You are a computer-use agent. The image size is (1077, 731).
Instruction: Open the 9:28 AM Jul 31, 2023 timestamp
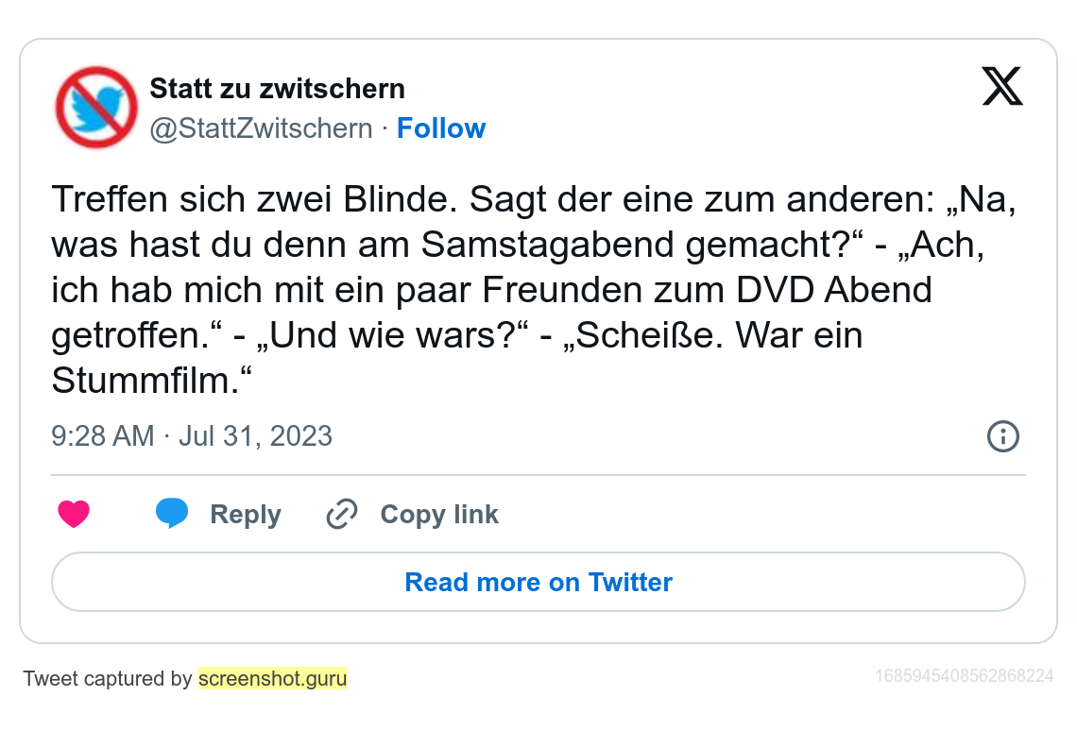click(192, 436)
